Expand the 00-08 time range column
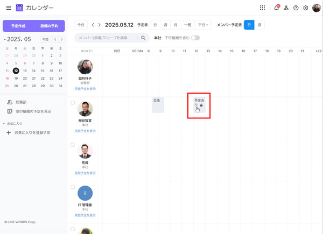The image size is (323, 234). (x=137, y=51)
